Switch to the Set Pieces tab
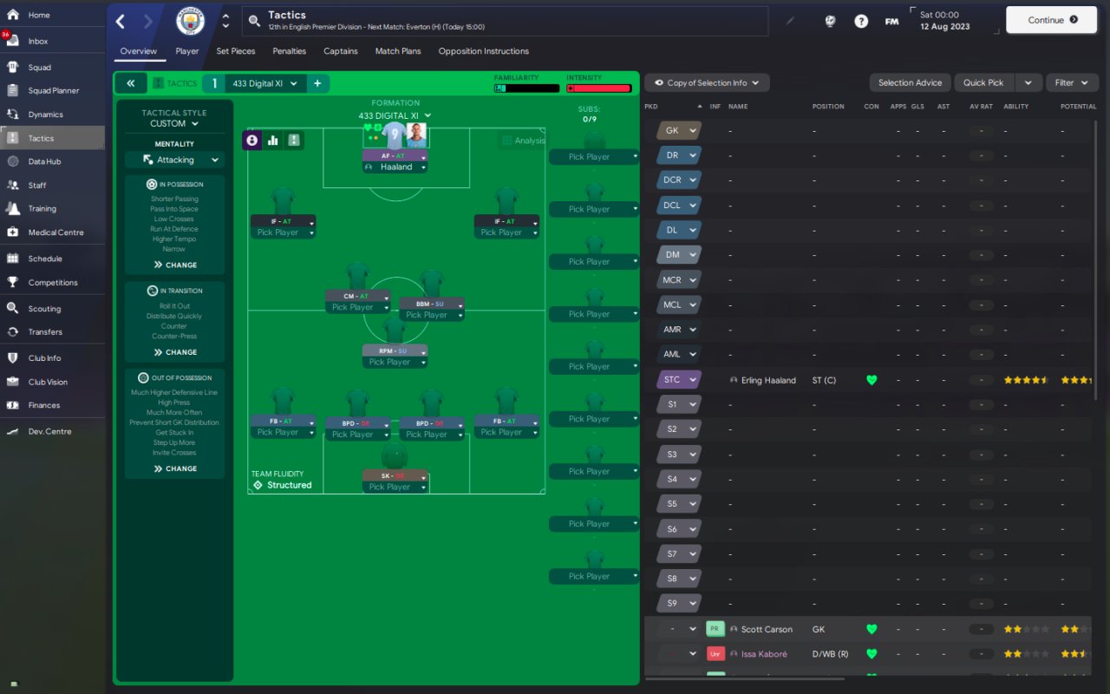The width and height of the screenshot is (1110, 694). point(236,51)
